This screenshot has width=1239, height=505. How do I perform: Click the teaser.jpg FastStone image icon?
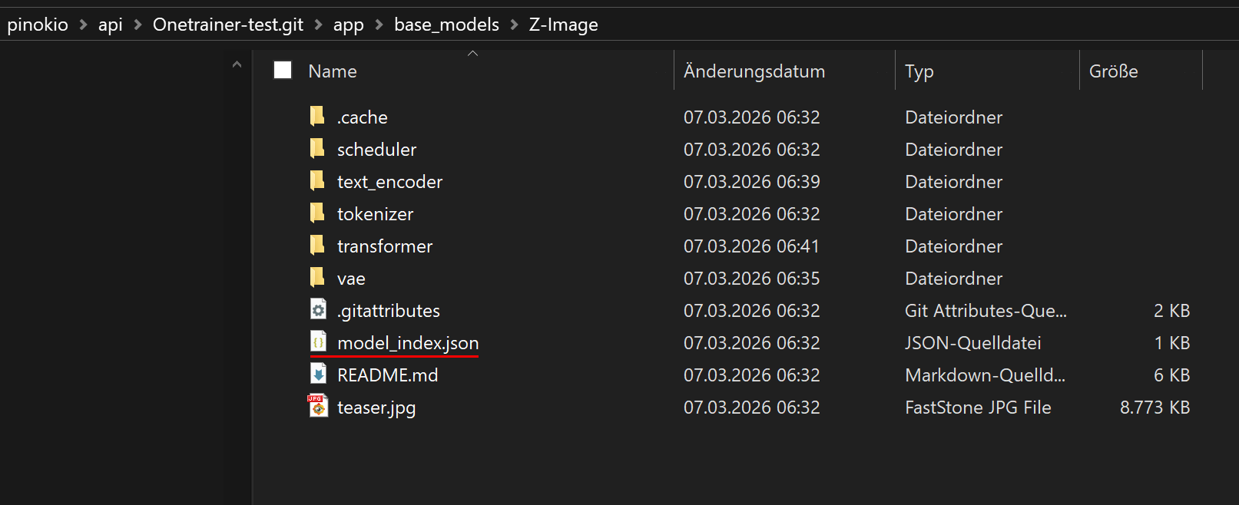point(318,407)
